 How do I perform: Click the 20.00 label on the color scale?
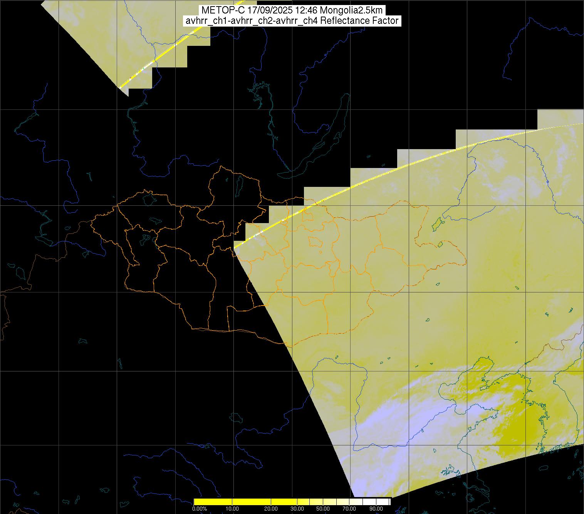[271, 509]
